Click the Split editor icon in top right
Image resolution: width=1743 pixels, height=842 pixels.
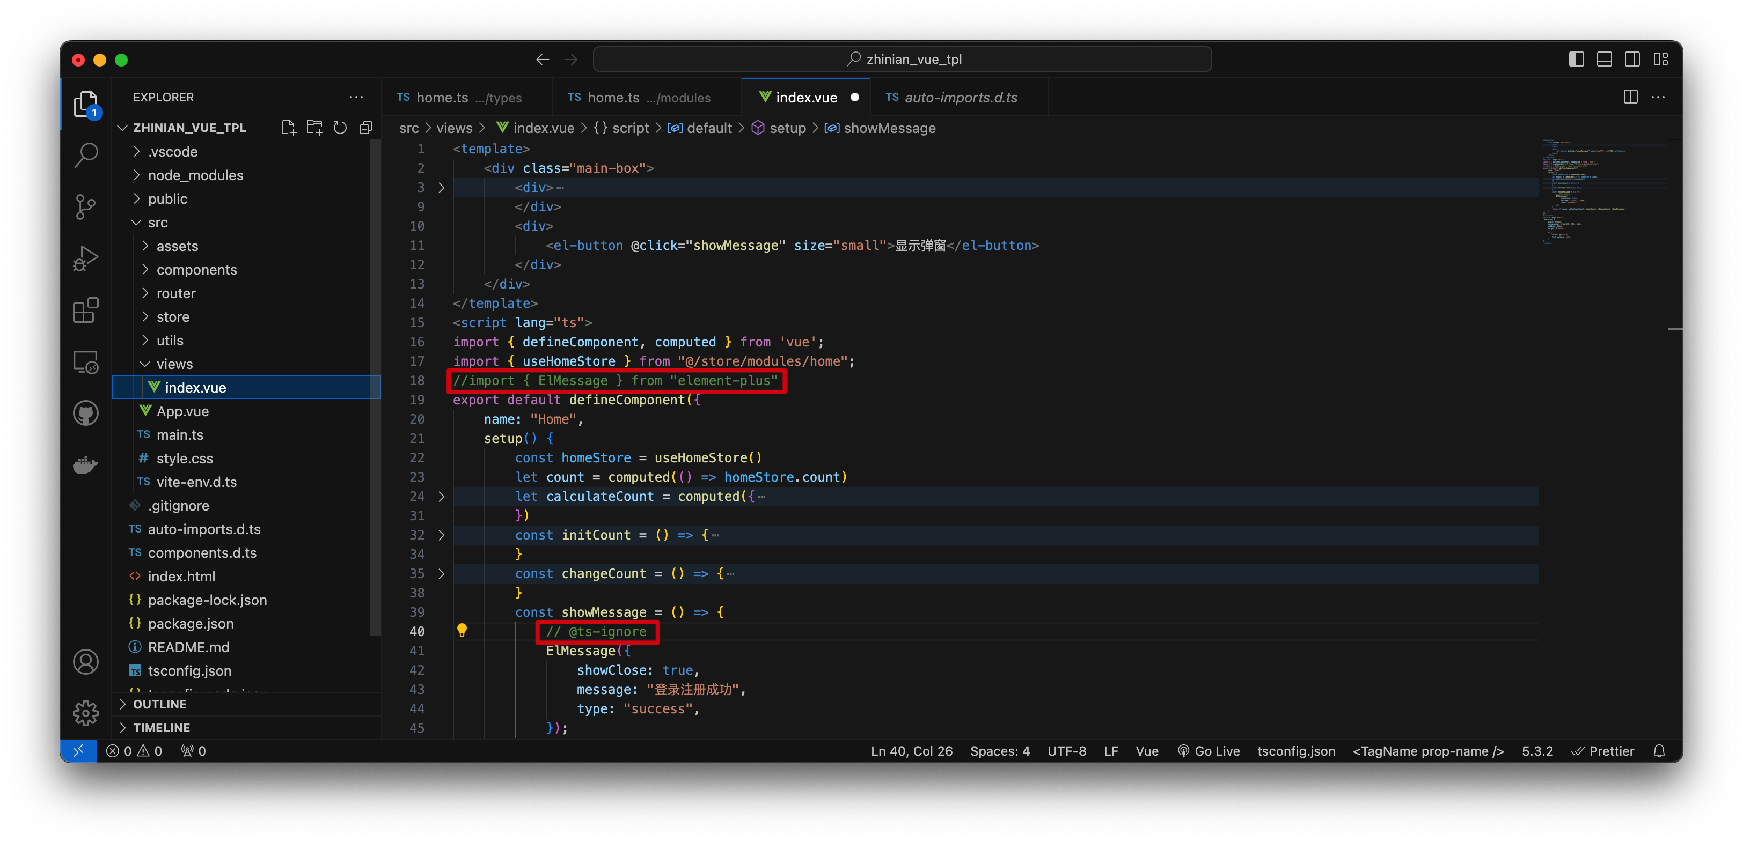point(1631,98)
